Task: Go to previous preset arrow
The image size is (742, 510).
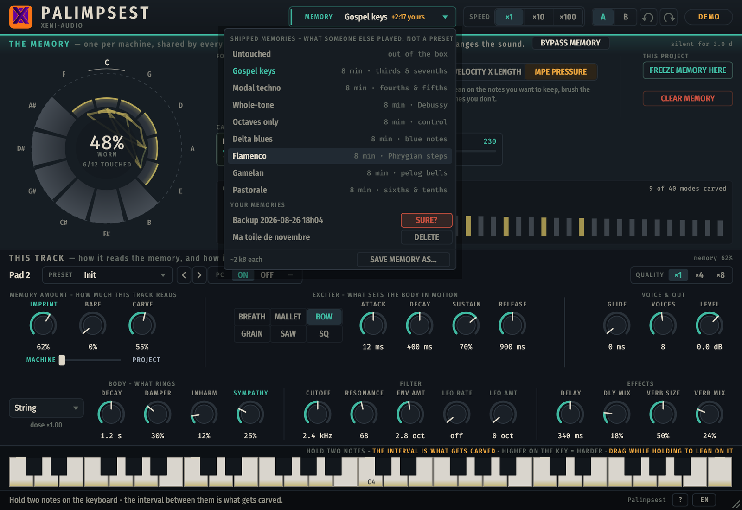Action: (184, 275)
